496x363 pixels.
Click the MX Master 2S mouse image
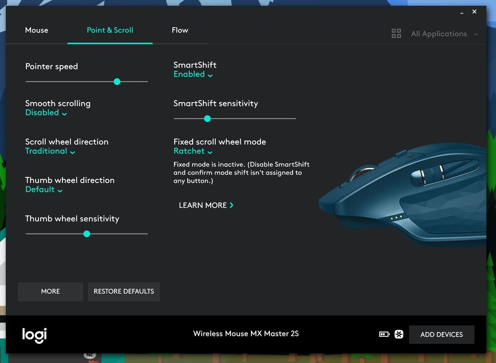(x=402, y=194)
